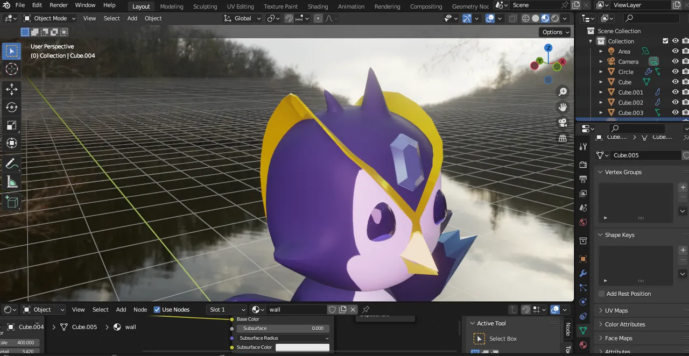Open the World properties tab

tap(583, 223)
